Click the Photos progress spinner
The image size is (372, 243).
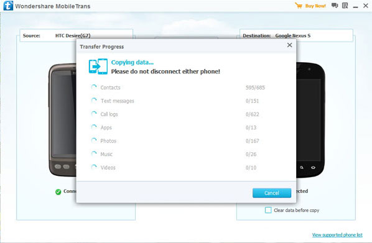(x=94, y=140)
